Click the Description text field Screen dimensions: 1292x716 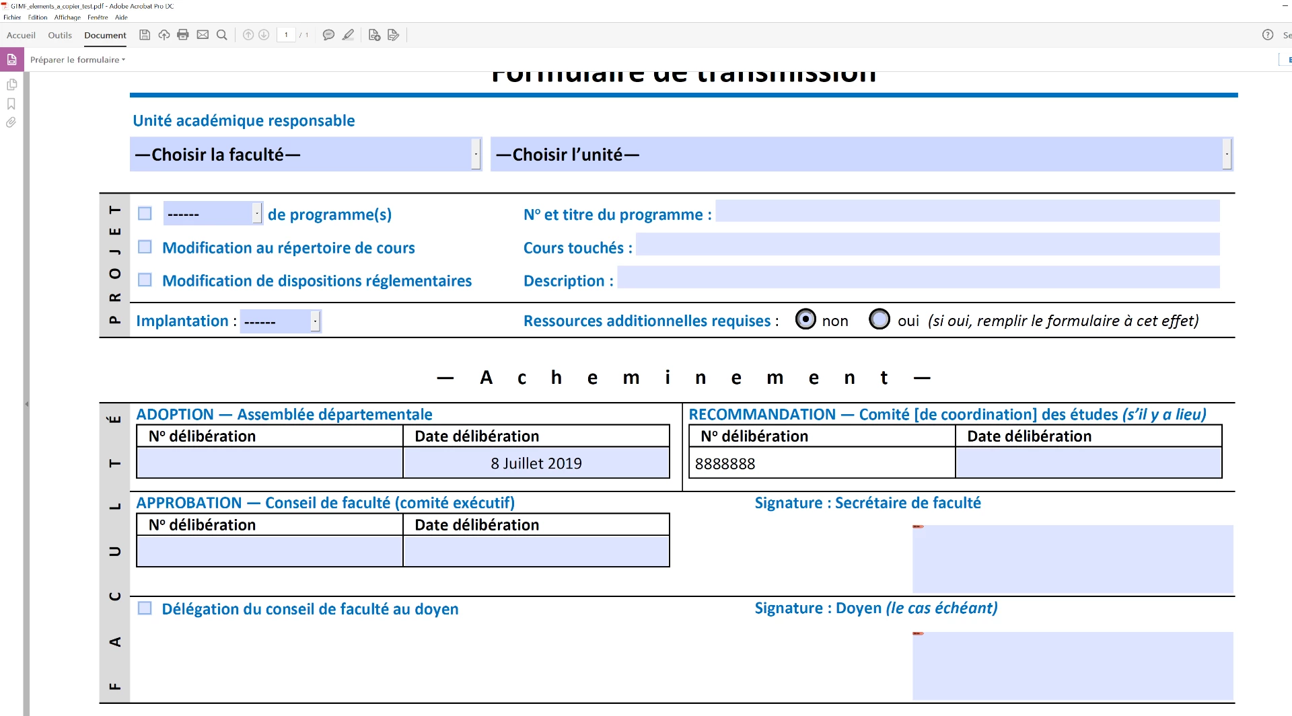(919, 277)
